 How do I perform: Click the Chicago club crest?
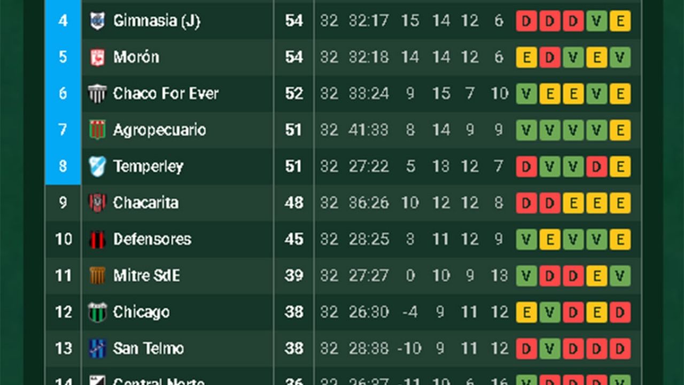click(x=97, y=312)
